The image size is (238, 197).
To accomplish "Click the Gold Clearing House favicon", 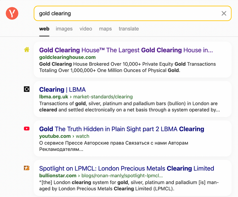I will [27, 50].
